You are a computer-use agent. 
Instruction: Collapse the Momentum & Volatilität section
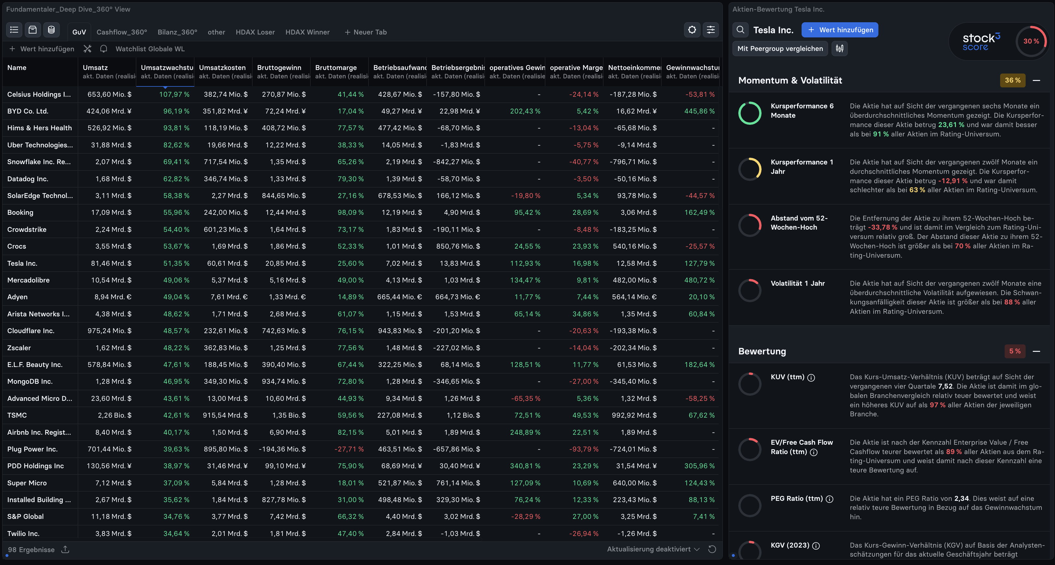pos(1036,81)
